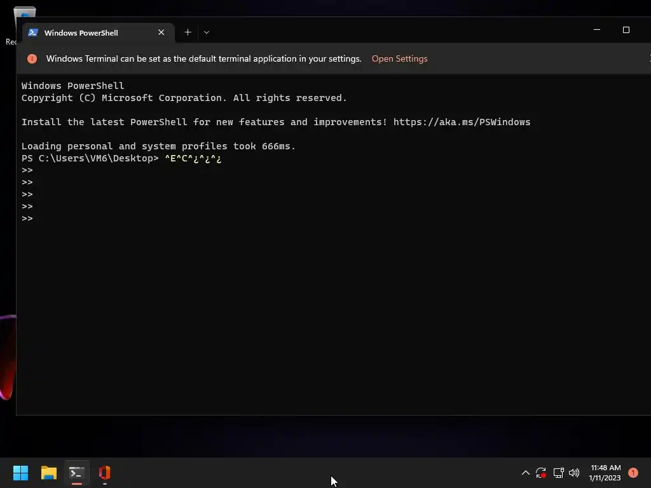Open a new terminal tab with plus button

pos(188,32)
